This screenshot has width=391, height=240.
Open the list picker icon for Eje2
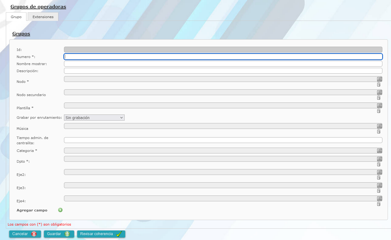(380, 172)
